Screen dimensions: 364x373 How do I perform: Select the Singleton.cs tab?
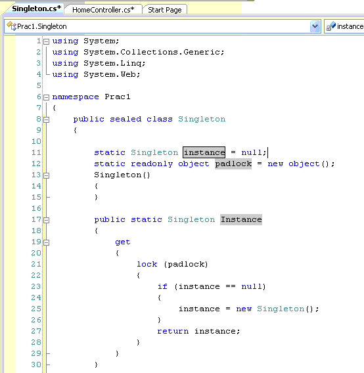point(37,9)
